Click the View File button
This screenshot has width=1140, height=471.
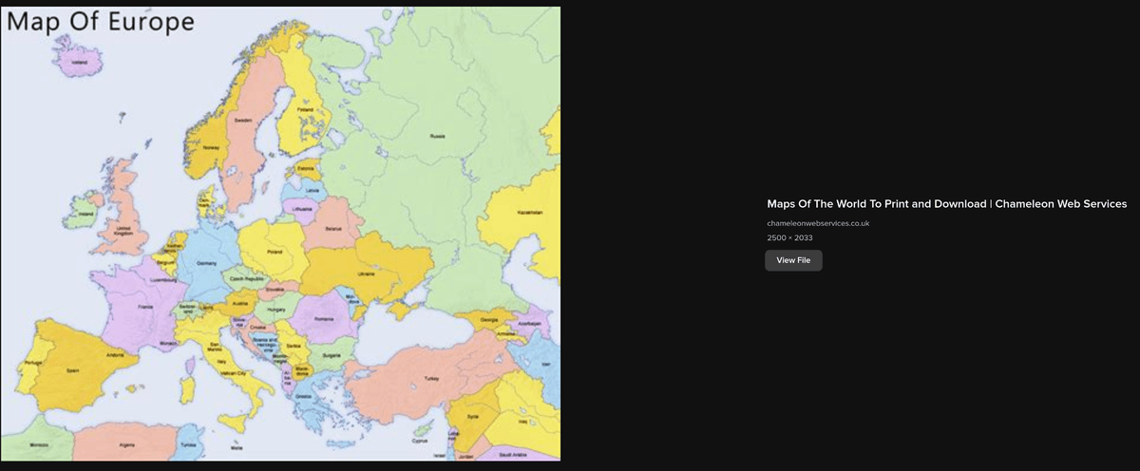tap(793, 260)
